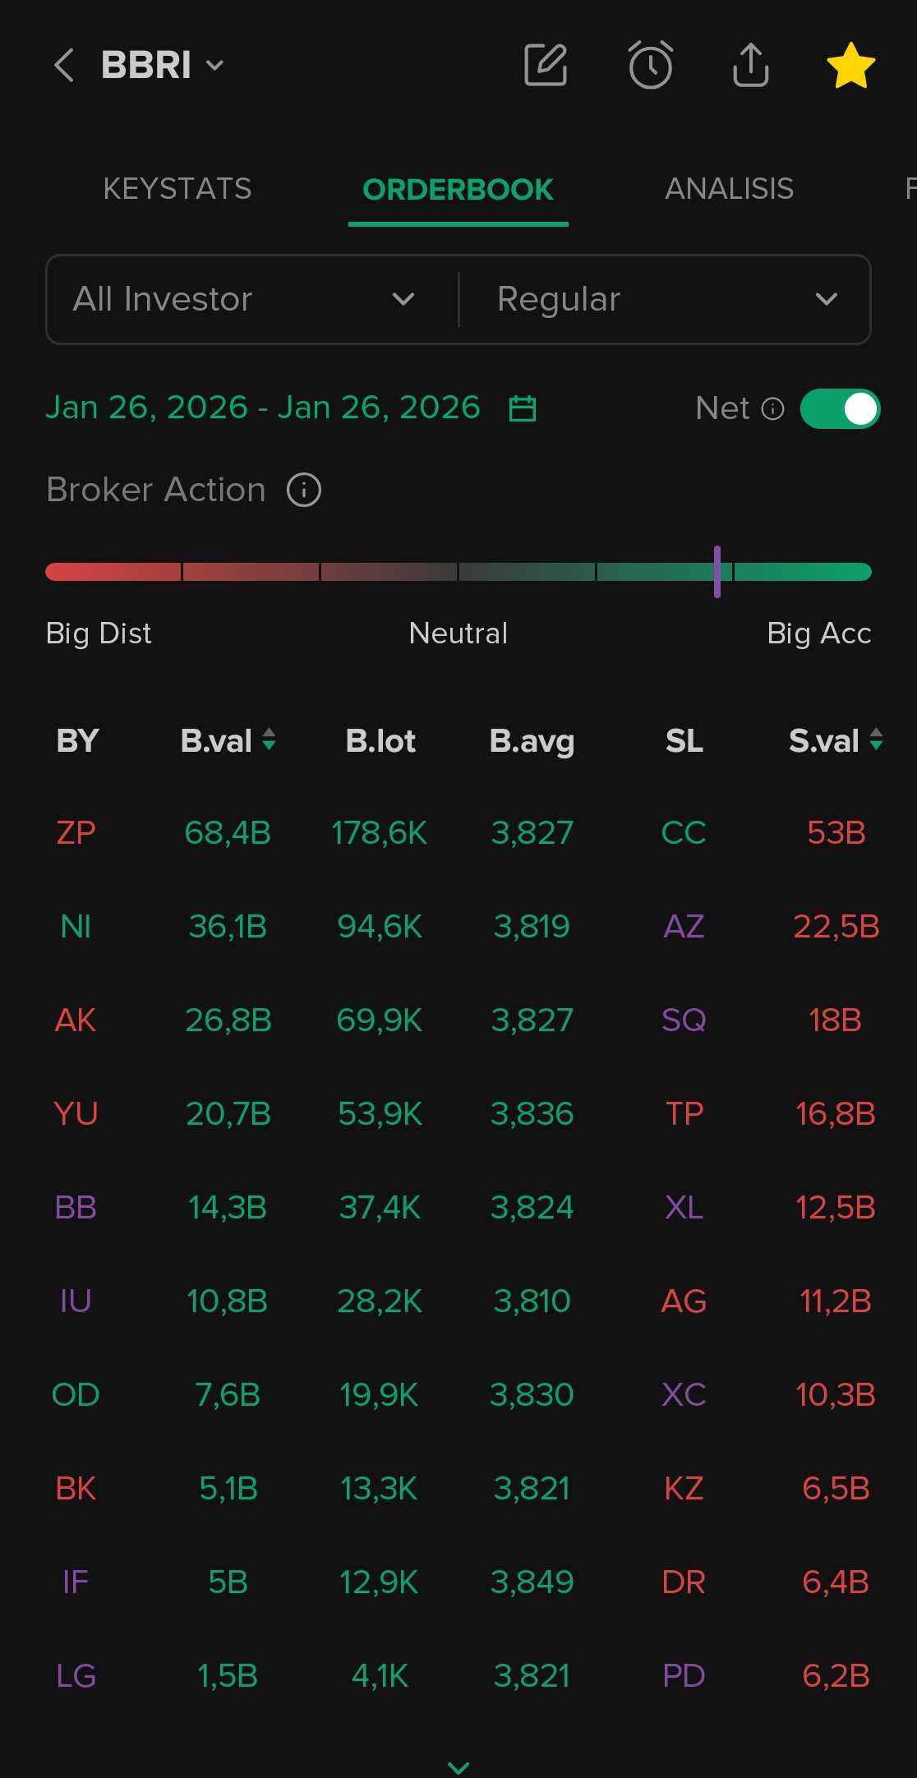Viewport: 917px width, 1778px height.
Task: Tap the Broker Action info icon
Action: coord(304,491)
